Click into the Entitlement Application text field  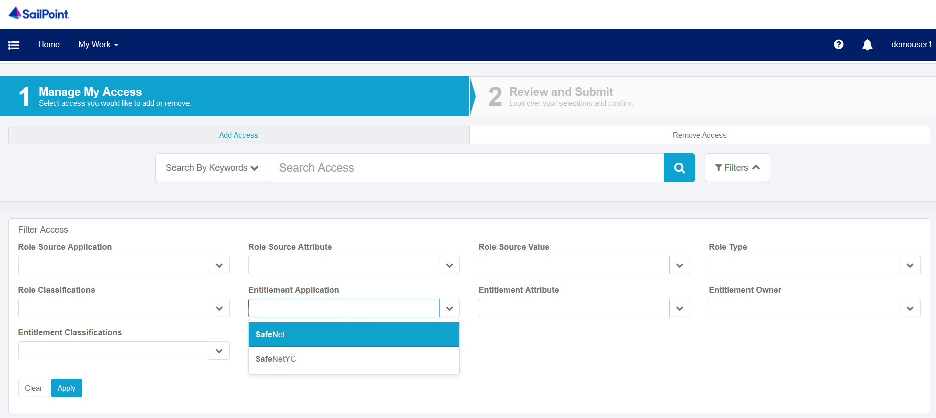tap(344, 308)
